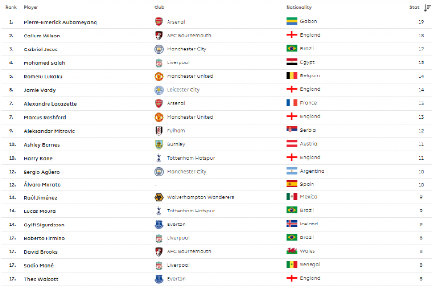Click Arsenal crest beside Pierre-Emerick Aubameyang
Image resolution: width=432 pixels, height=287 pixels.
click(159, 22)
